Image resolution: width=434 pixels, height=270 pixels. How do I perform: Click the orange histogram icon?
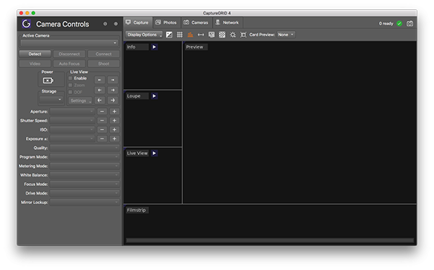(x=190, y=35)
